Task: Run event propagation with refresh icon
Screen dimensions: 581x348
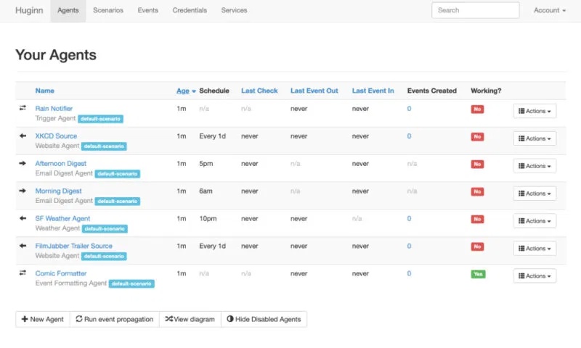Action: click(115, 319)
